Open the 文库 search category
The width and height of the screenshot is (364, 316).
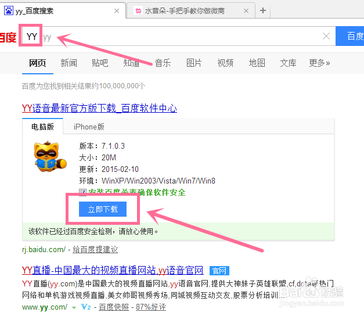click(x=288, y=63)
